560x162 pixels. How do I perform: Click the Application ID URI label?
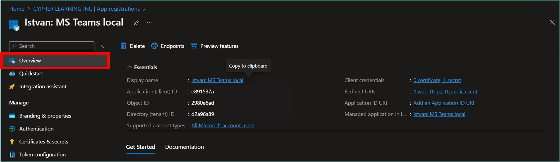click(x=366, y=103)
